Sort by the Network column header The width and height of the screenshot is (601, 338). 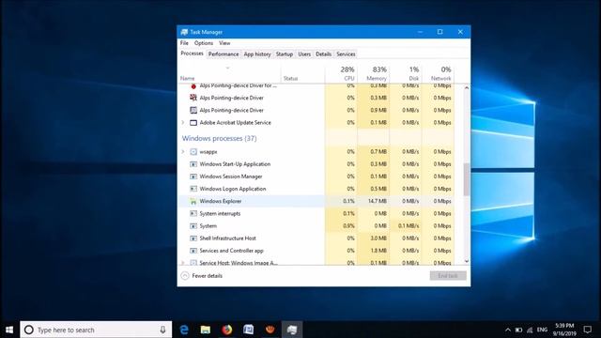click(438, 73)
